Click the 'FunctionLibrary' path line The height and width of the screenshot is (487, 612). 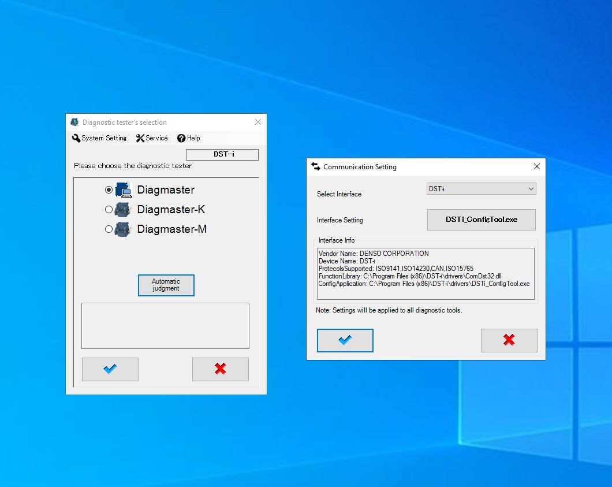click(410, 276)
